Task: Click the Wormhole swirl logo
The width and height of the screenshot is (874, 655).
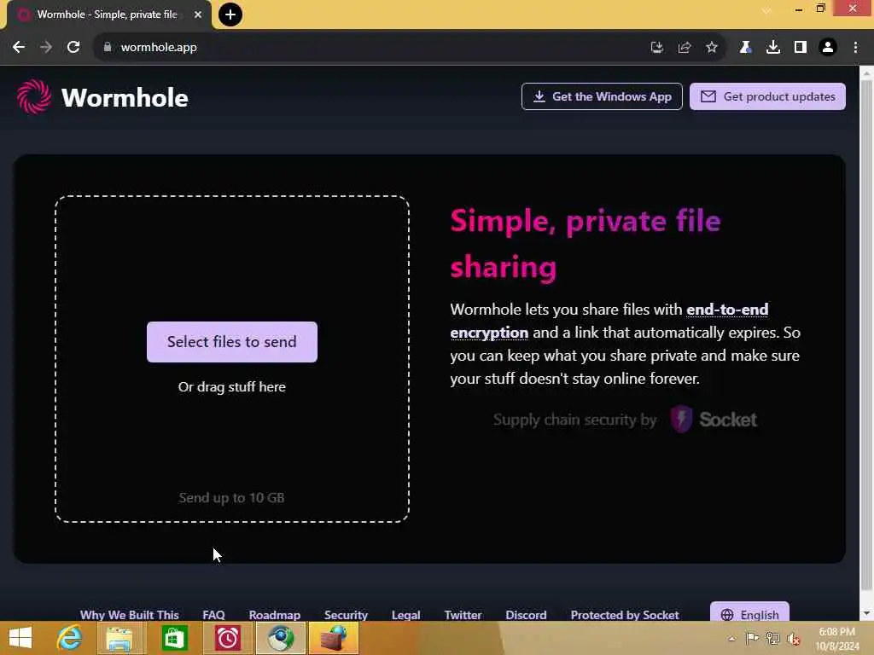Action: click(34, 97)
